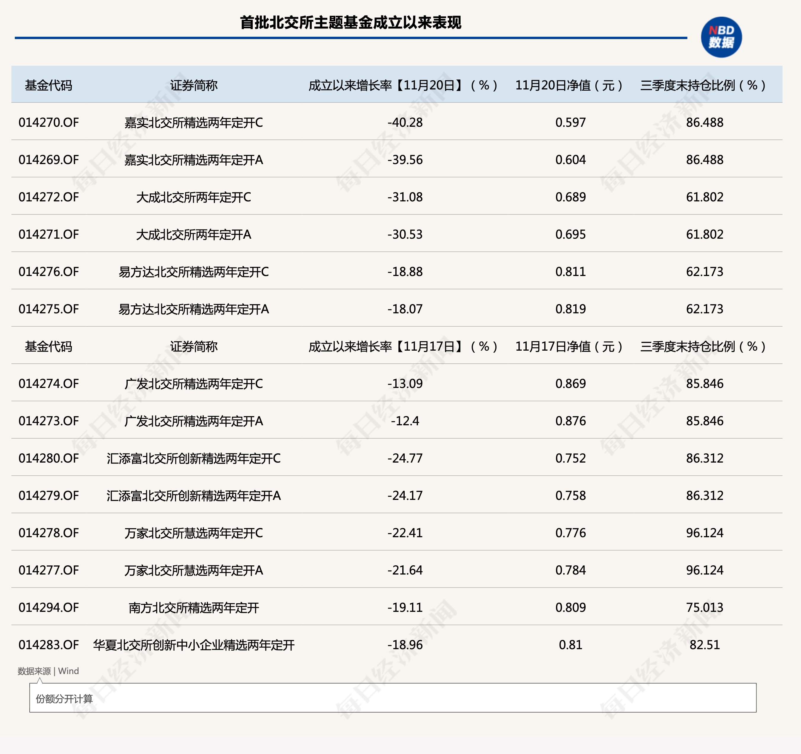Click growth rate value -18.88
This screenshot has height=754, width=801.
(405, 272)
